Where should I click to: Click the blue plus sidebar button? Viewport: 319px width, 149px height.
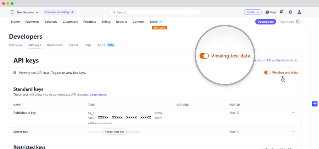315,104
